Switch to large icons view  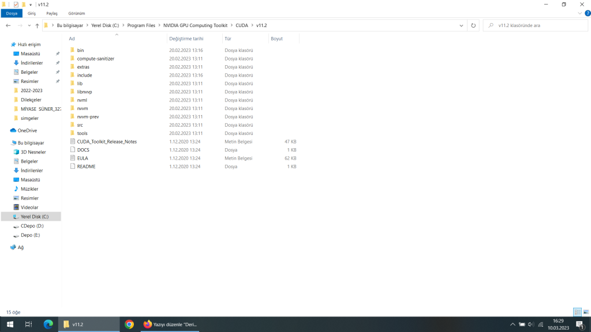coord(586,312)
